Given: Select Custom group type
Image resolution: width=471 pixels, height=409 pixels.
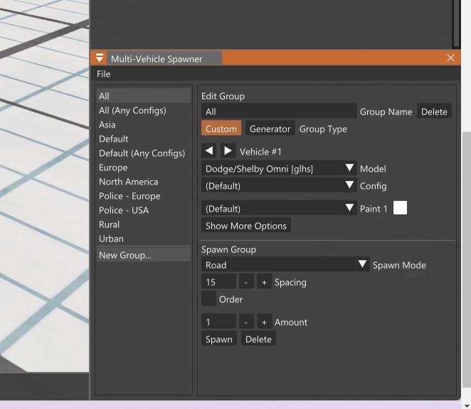Looking at the screenshot, I should (221, 129).
